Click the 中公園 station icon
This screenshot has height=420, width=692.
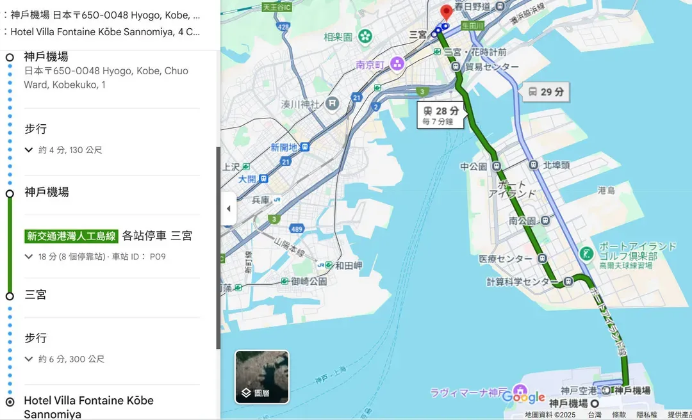(x=497, y=166)
